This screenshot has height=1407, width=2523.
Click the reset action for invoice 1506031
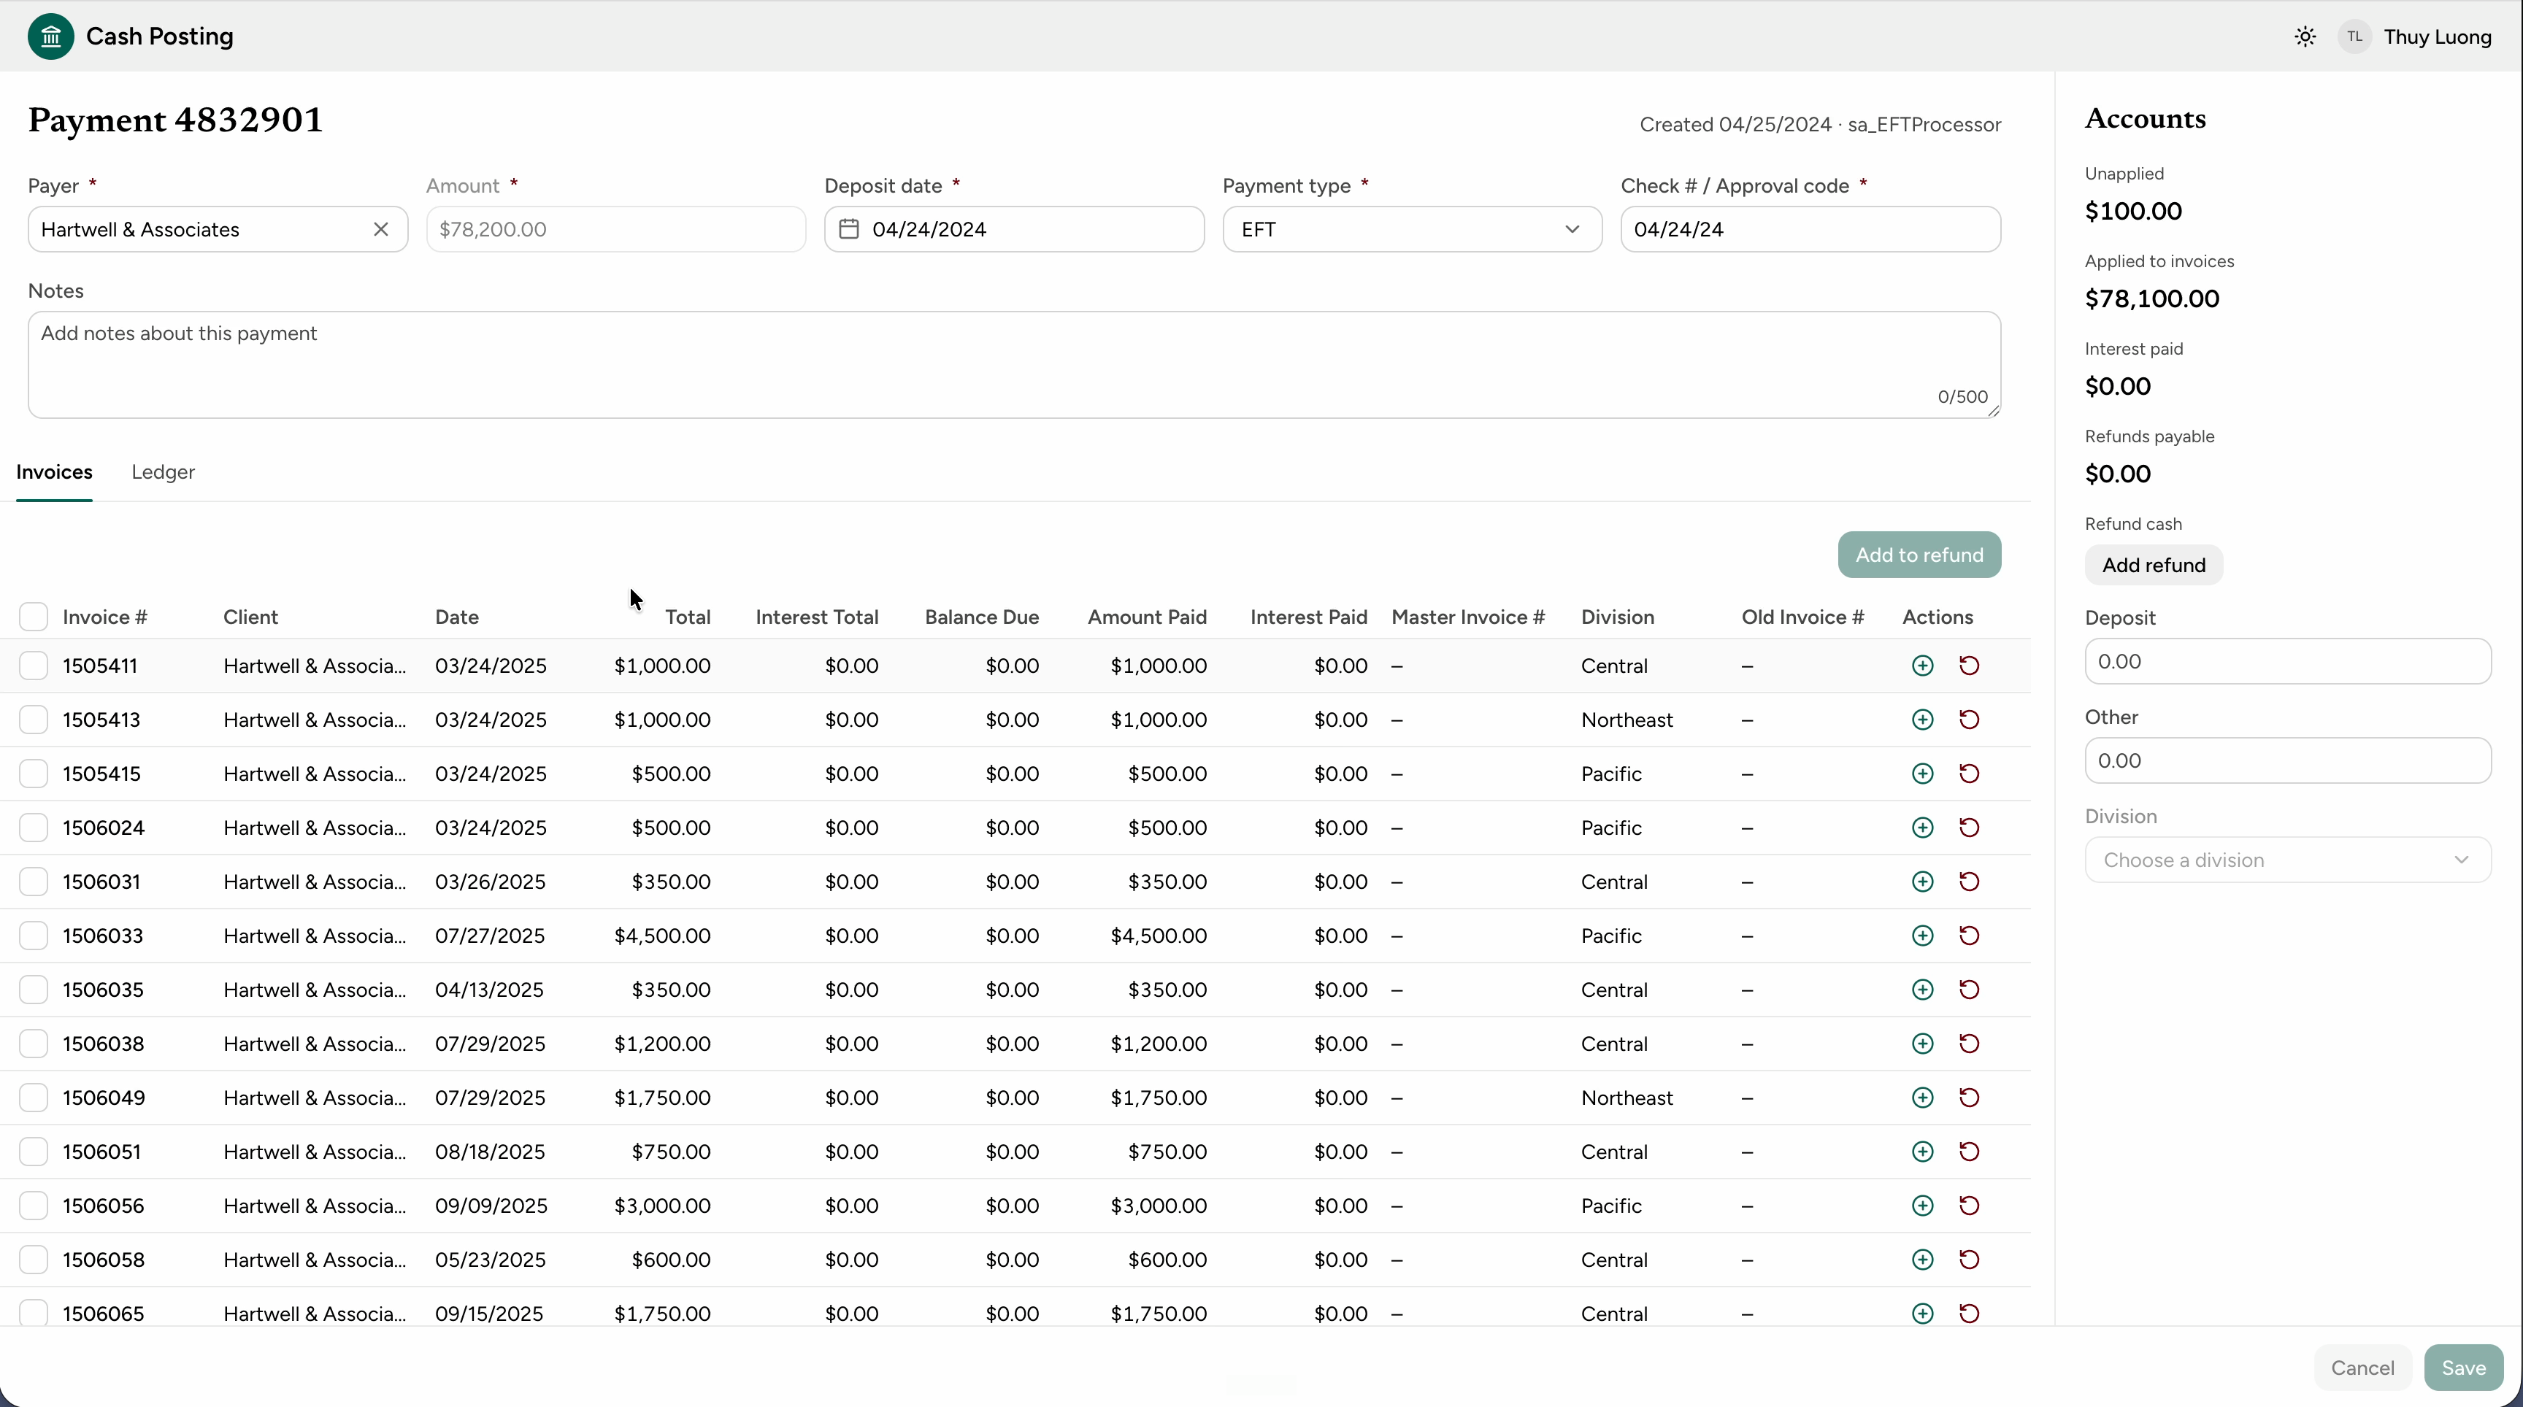pyautogui.click(x=1970, y=882)
